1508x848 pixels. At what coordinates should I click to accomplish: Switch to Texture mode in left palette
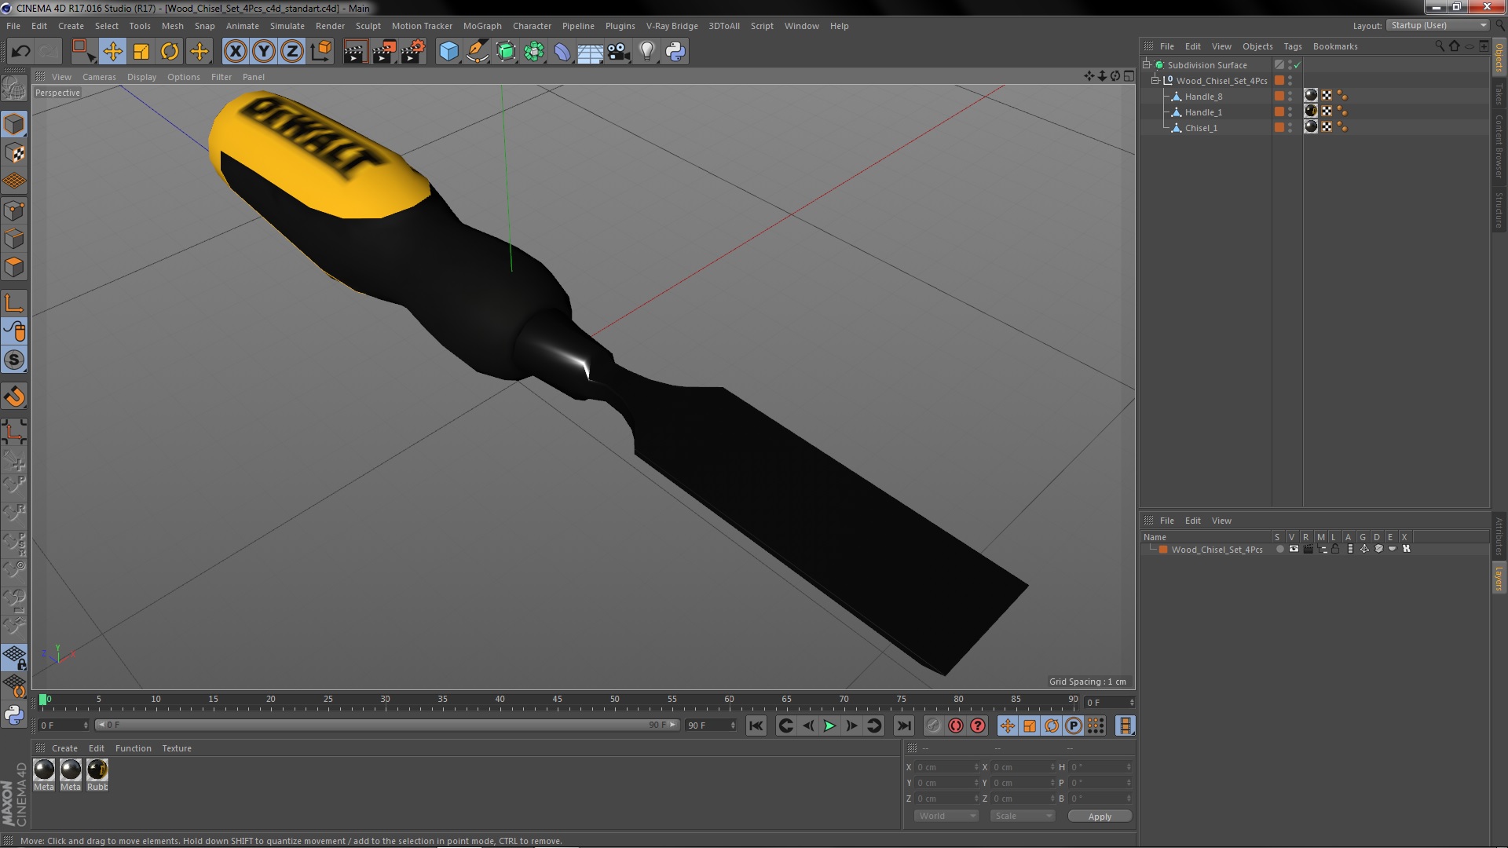14,153
